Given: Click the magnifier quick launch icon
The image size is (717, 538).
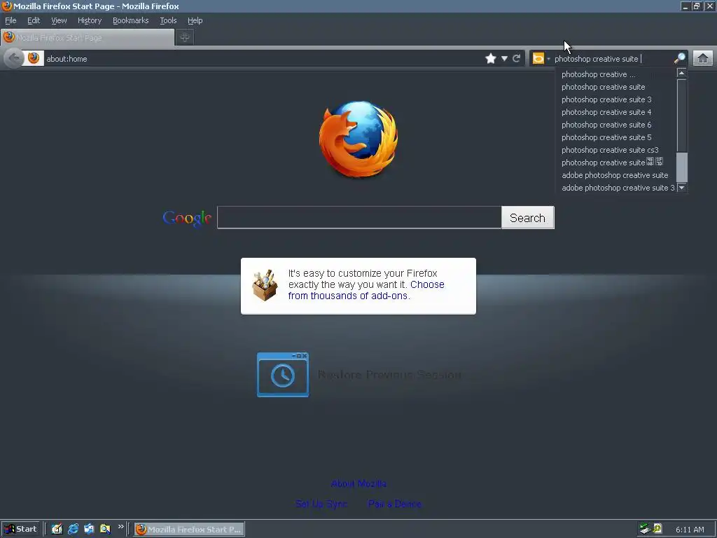Looking at the screenshot, I should tap(105, 529).
